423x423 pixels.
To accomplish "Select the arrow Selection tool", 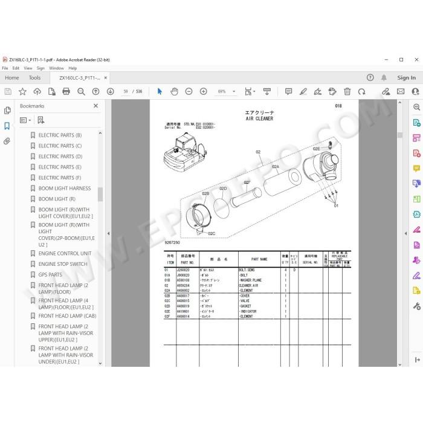I will 160,92.
